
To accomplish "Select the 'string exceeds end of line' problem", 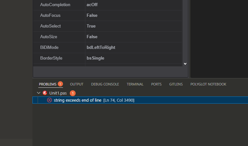I will point(77,100).
